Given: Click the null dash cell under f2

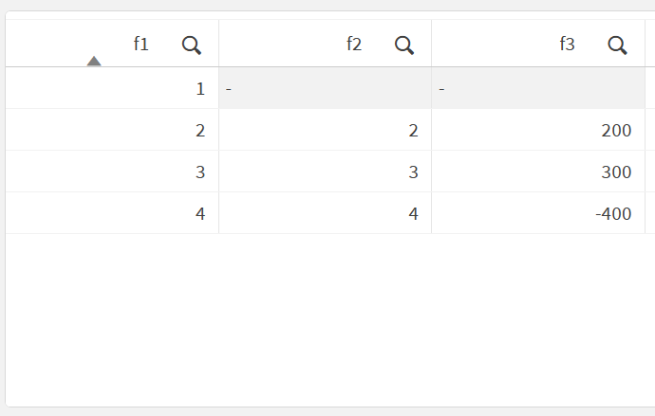Looking at the screenshot, I should (326, 88).
